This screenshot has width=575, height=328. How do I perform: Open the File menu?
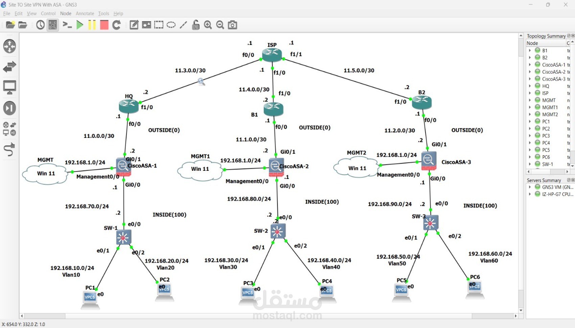(x=6, y=14)
